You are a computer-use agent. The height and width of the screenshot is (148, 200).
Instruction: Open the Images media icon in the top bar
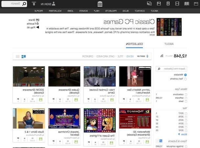click(149, 4)
